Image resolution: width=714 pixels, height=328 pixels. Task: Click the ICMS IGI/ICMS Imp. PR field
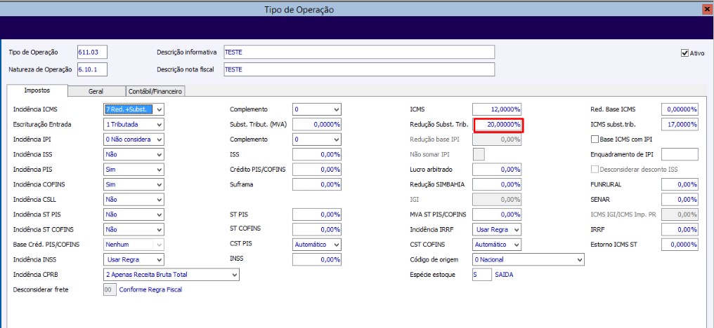680,214
